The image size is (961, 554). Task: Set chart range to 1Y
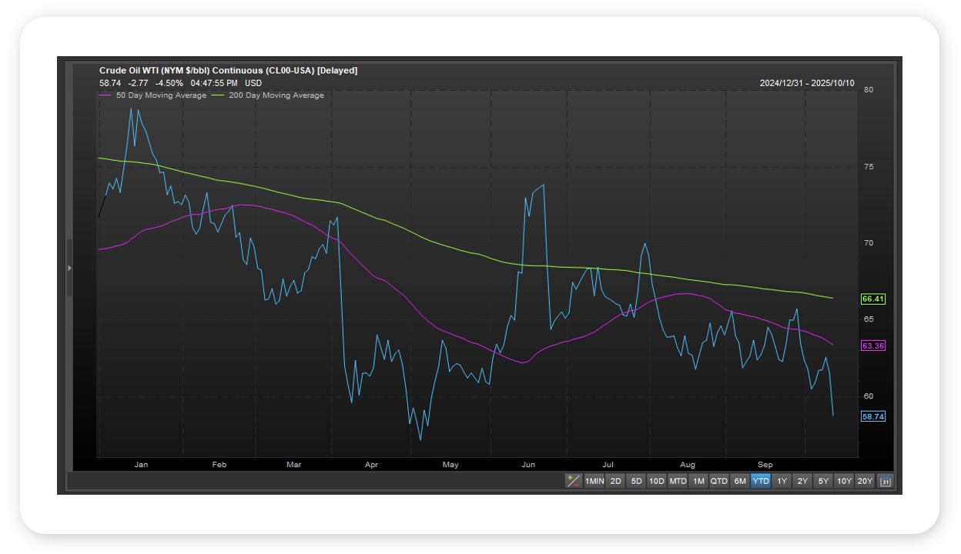(782, 482)
